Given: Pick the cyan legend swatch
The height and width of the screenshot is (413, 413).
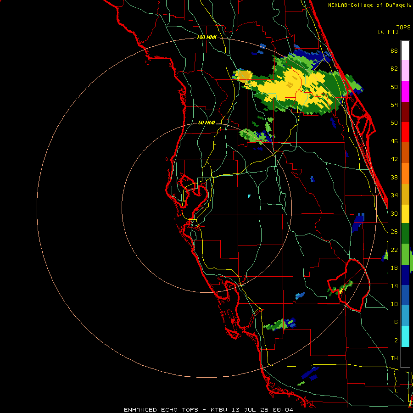Looking at the screenshot, I should coord(405,336).
